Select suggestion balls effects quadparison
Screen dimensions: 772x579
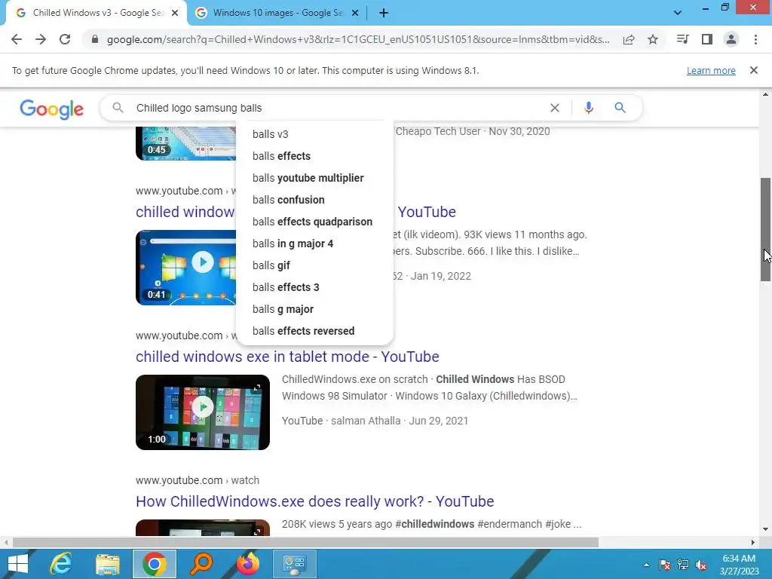tap(314, 222)
